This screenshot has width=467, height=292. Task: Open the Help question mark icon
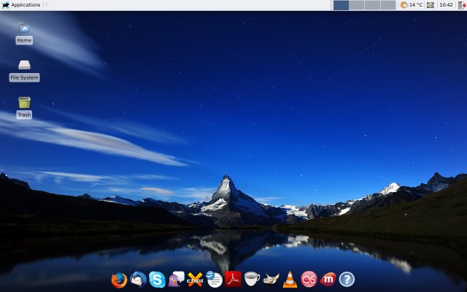click(x=347, y=280)
